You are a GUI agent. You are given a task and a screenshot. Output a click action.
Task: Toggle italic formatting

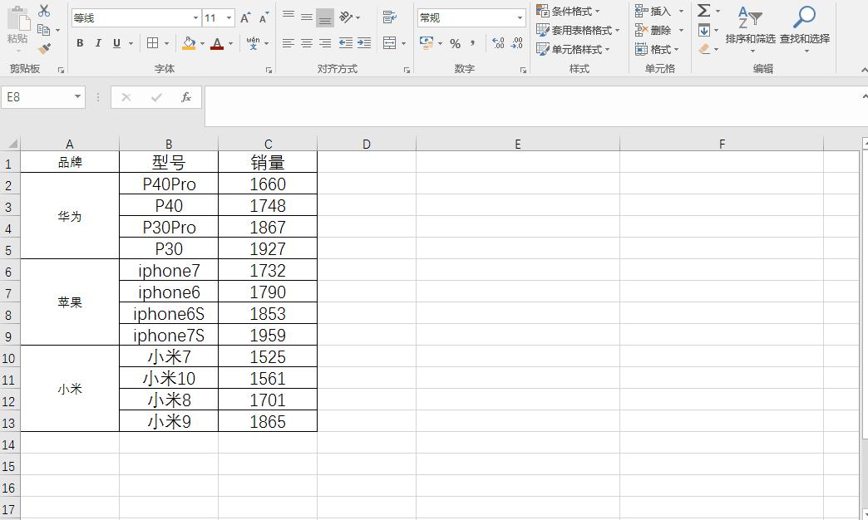click(97, 42)
